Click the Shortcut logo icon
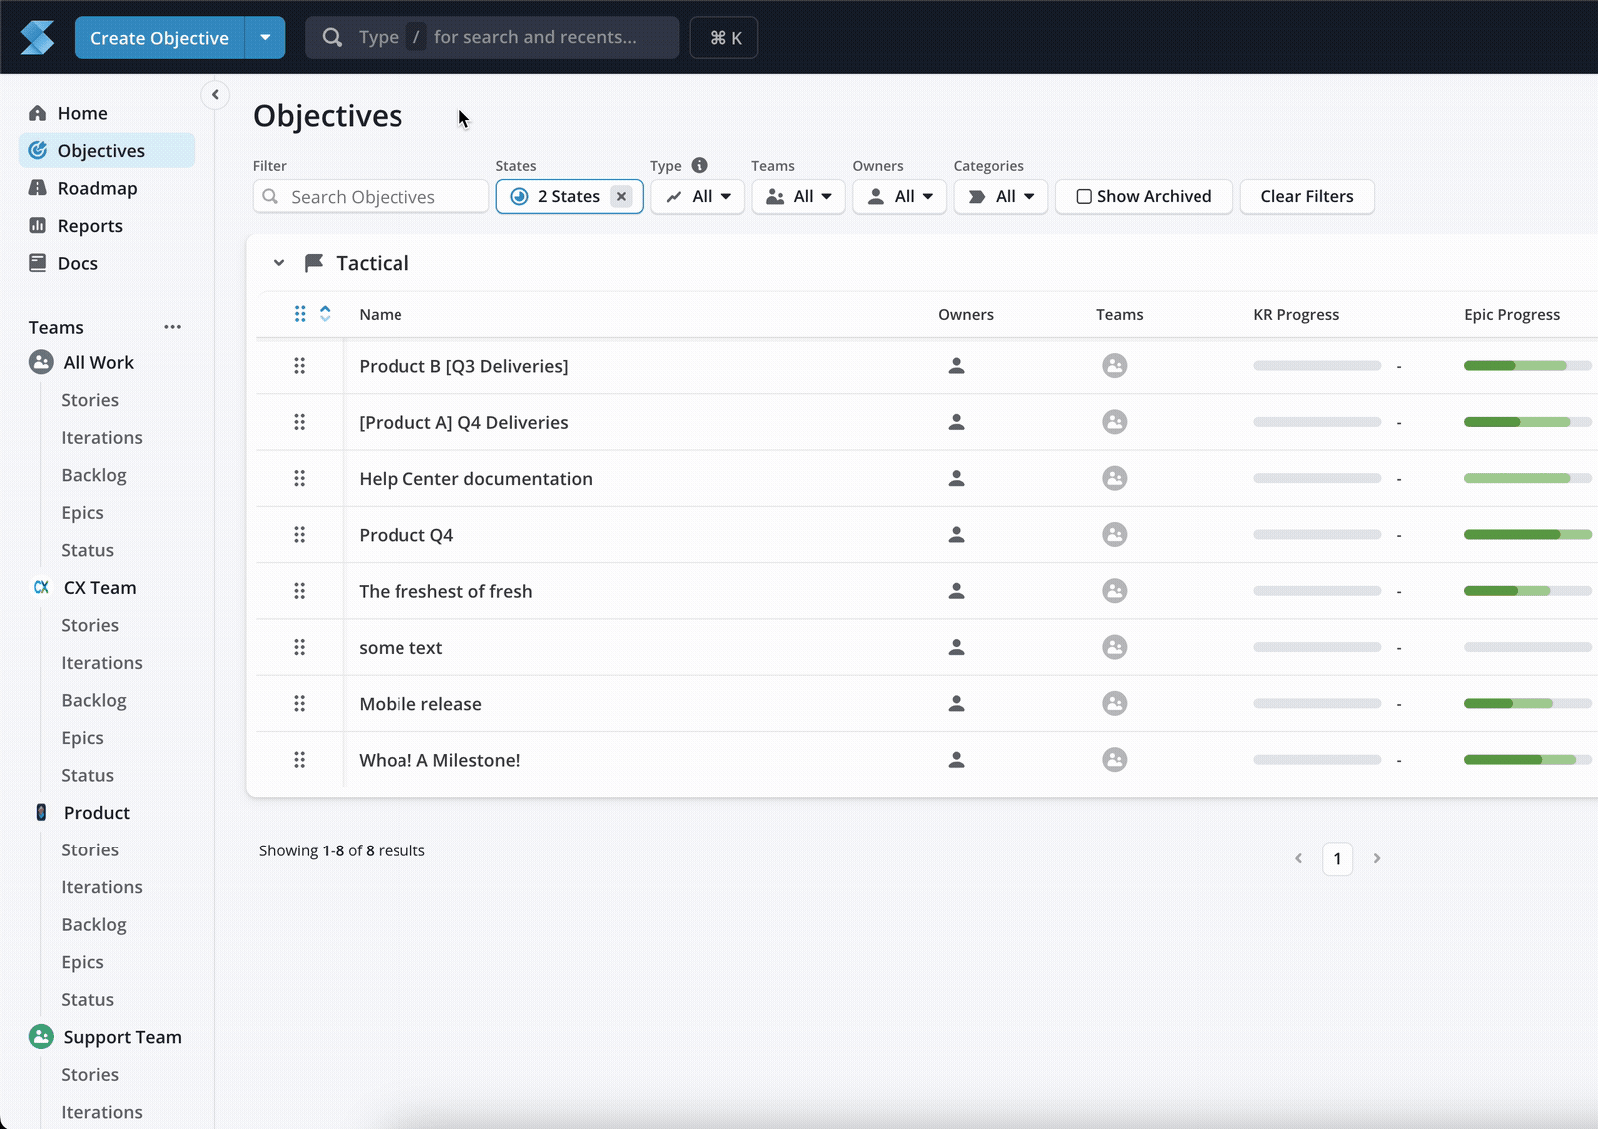The image size is (1598, 1129). coord(37,38)
